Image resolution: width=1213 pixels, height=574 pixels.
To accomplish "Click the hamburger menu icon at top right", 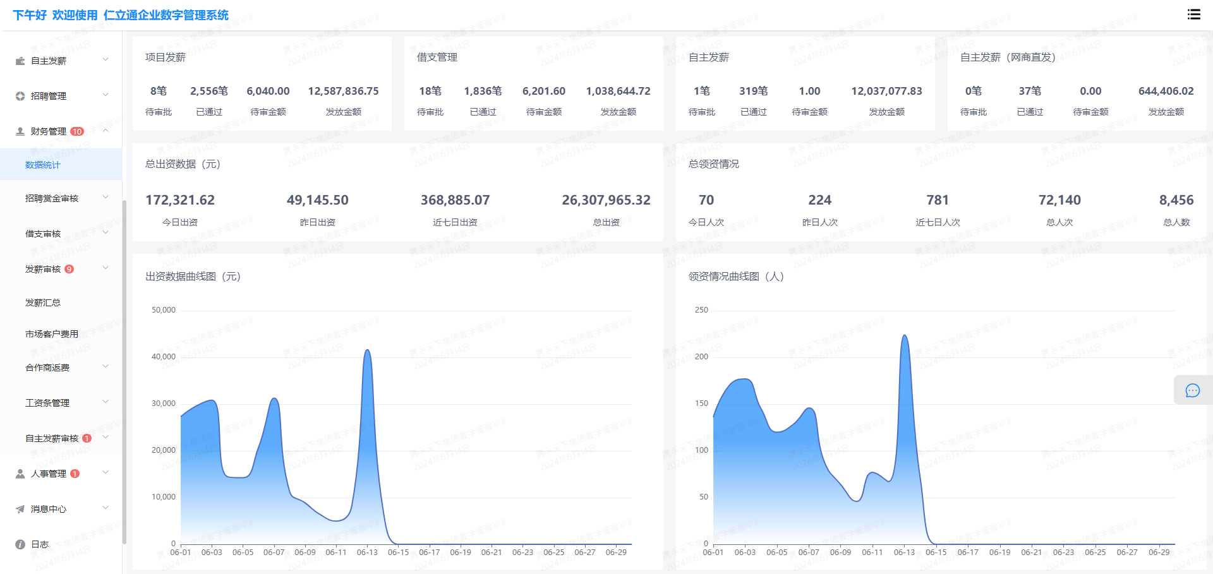I will tap(1193, 15).
